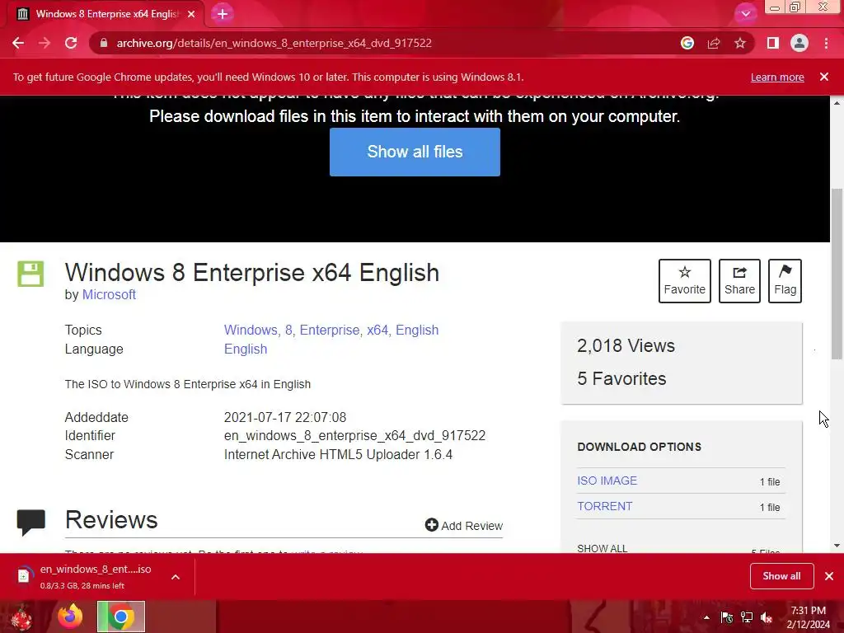Open the Start button on taskbar
This screenshot has width=844, height=633.
point(21,617)
